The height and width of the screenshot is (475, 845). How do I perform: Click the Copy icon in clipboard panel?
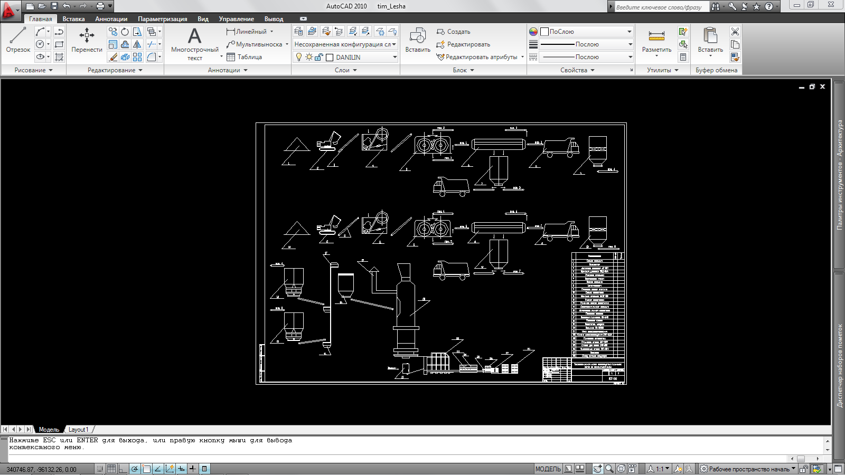(735, 44)
